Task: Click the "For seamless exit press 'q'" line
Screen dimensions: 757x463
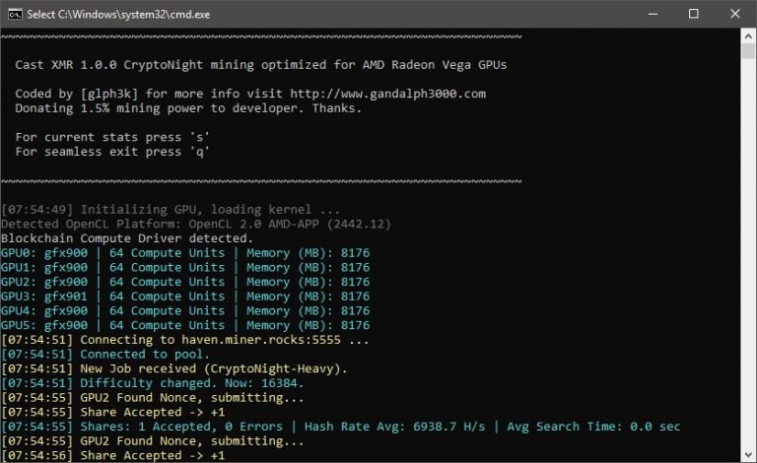Action: point(112,152)
